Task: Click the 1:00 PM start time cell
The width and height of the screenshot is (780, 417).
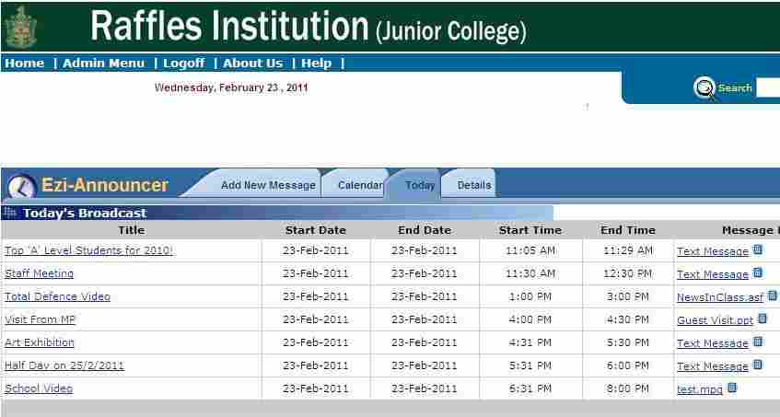Action: [530, 296]
